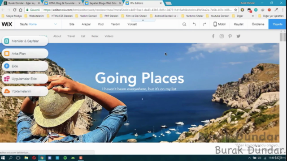Open the Menüler & Sayfalar panel
The height and width of the screenshot is (161, 287).
(25, 41)
